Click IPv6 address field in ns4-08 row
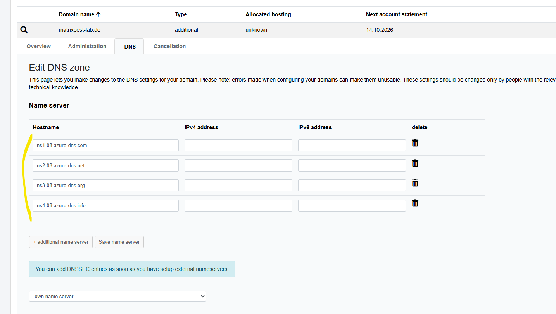The width and height of the screenshot is (556, 314). click(352, 205)
